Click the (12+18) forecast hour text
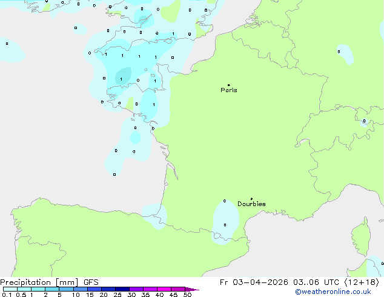This screenshot has width=384, height=297. coord(362,282)
